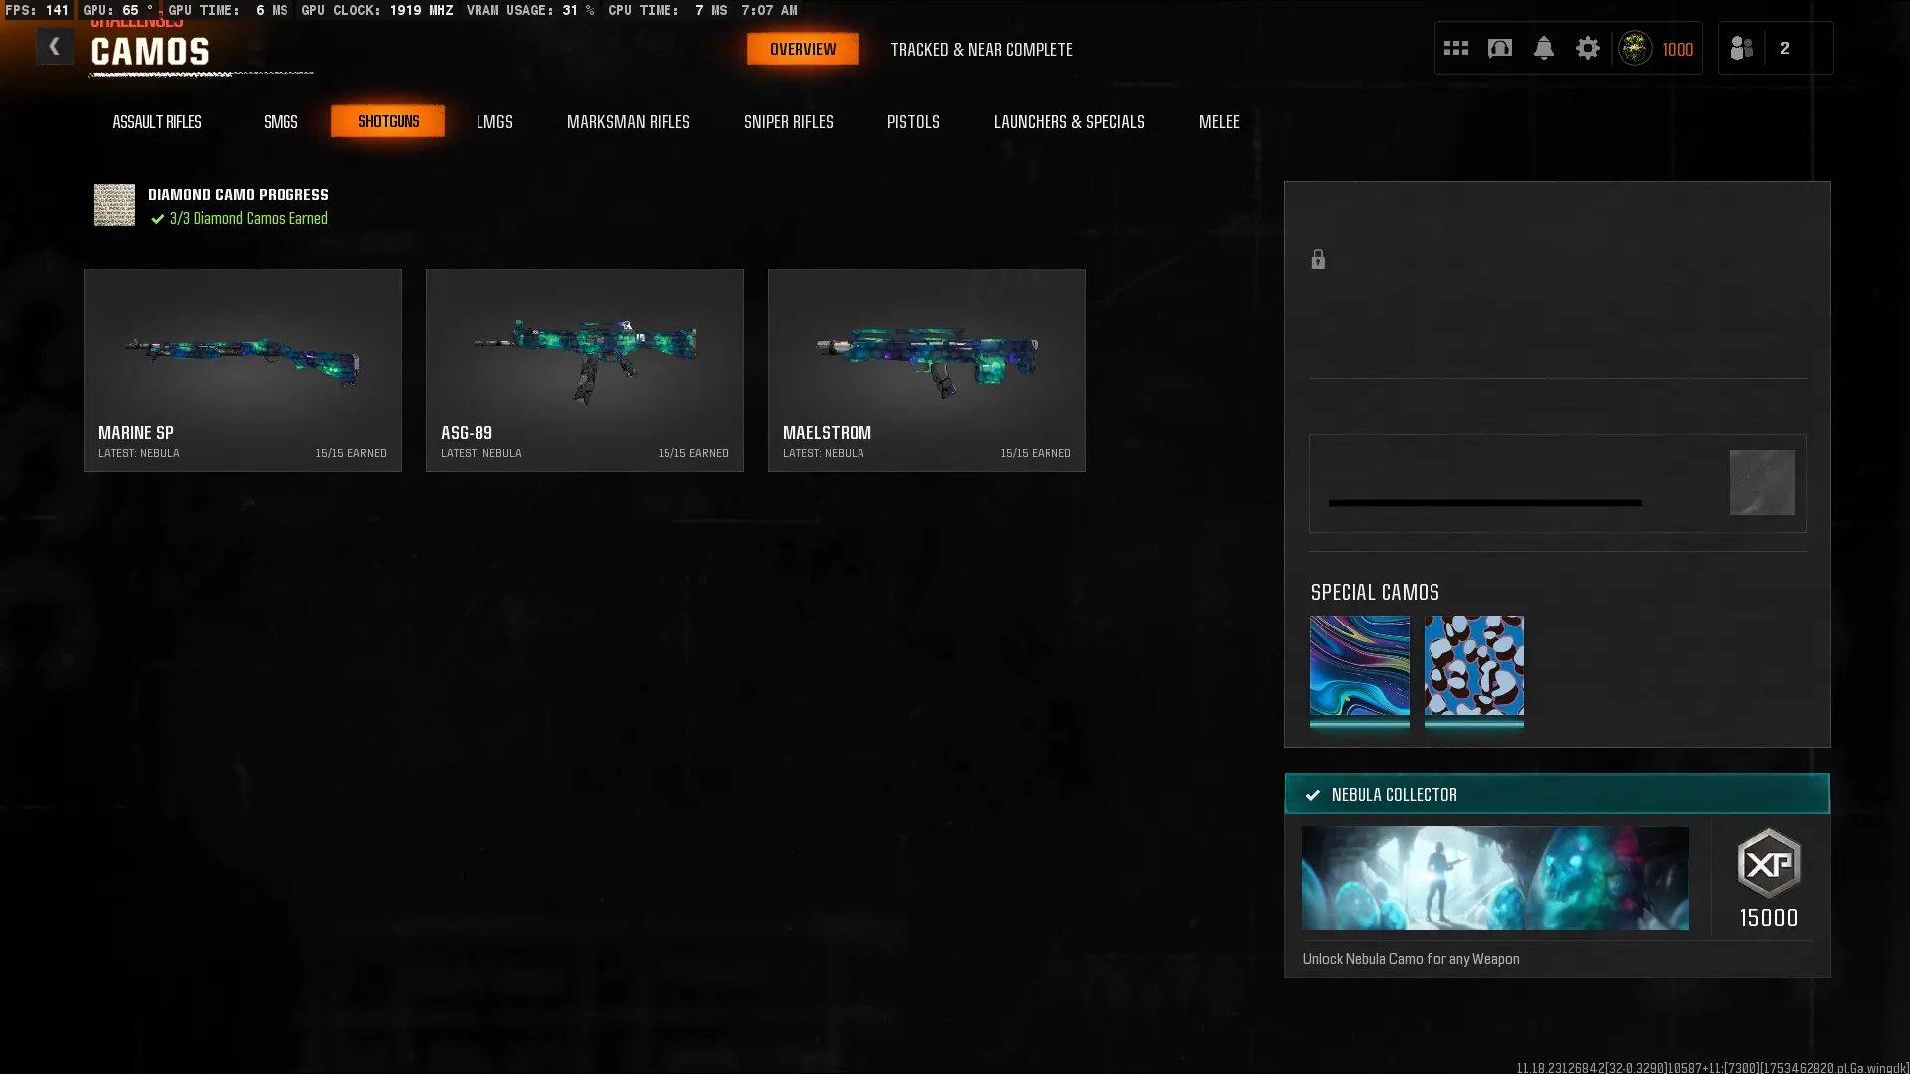Viewport: 1910px width, 1074px height.
Task: Open the friends party icon
Action: point(1741,48)
